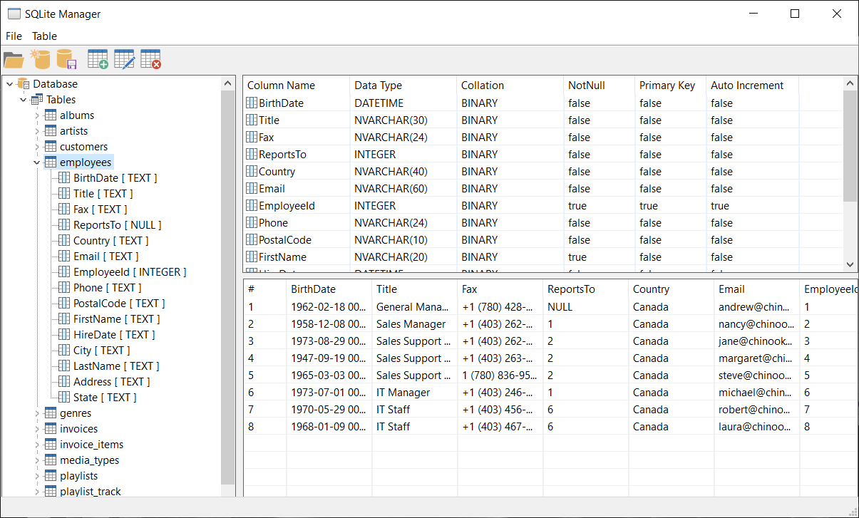Select the playlist_track table in tree

[91, 492]
